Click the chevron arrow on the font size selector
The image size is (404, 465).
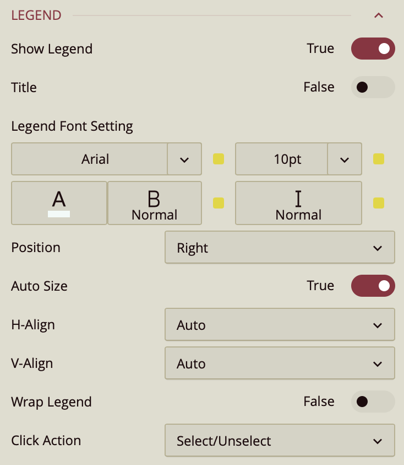pyautogui.click(x=345, y=159)
